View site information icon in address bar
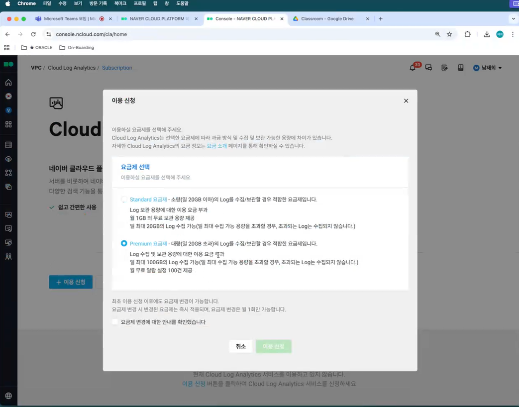 tap(49, 34)
